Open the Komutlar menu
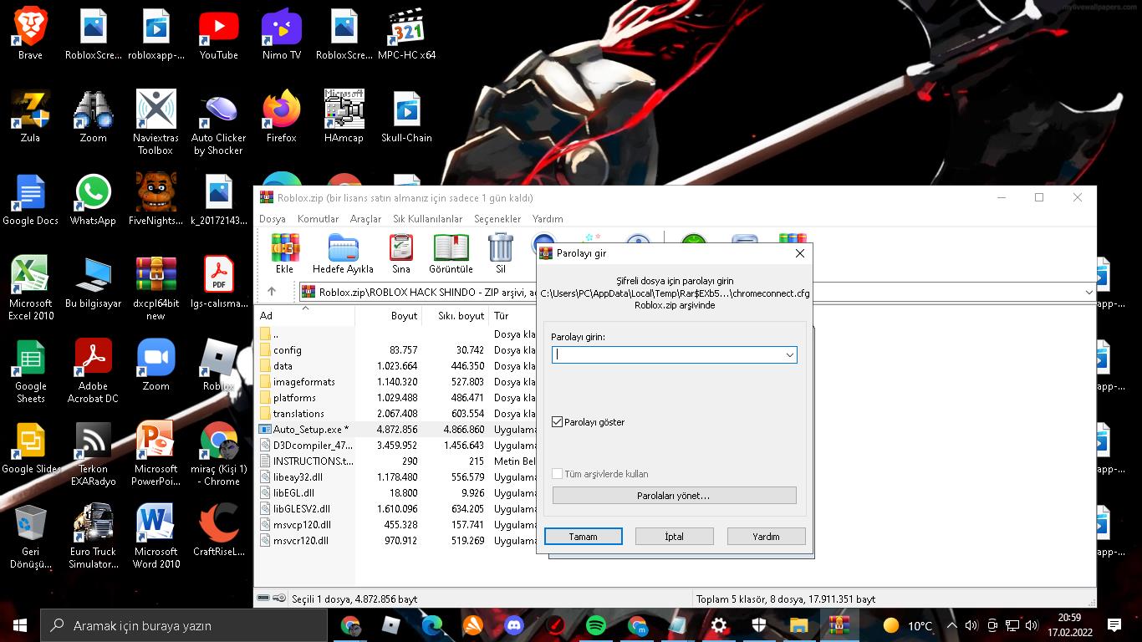Viewport: 1142px width, 642px height. pyautogui.click(x=318, y=219)
